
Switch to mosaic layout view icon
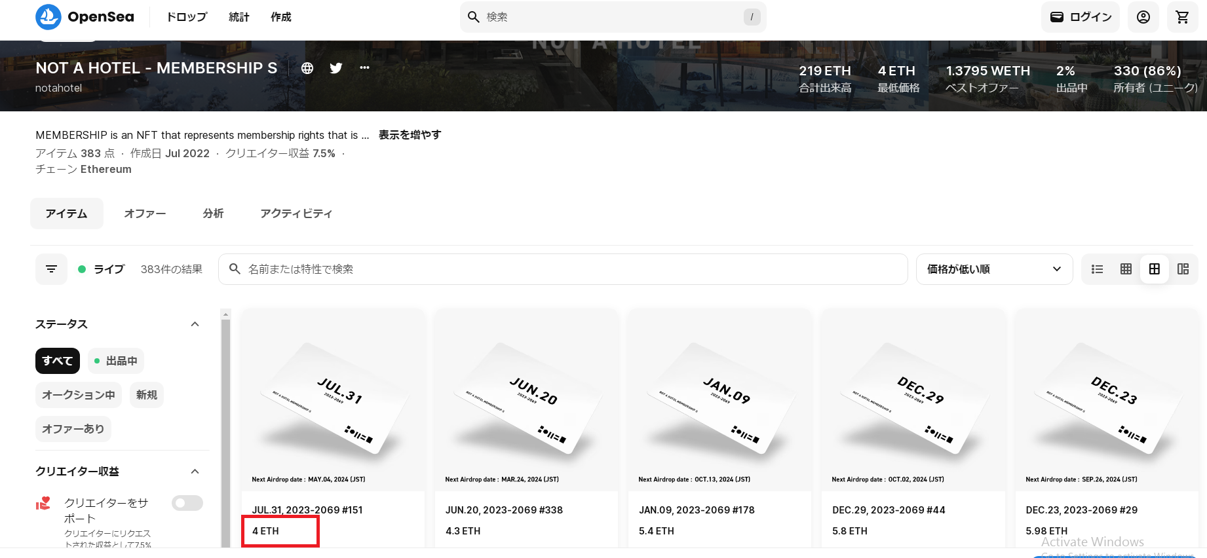tap(1183, 269)
